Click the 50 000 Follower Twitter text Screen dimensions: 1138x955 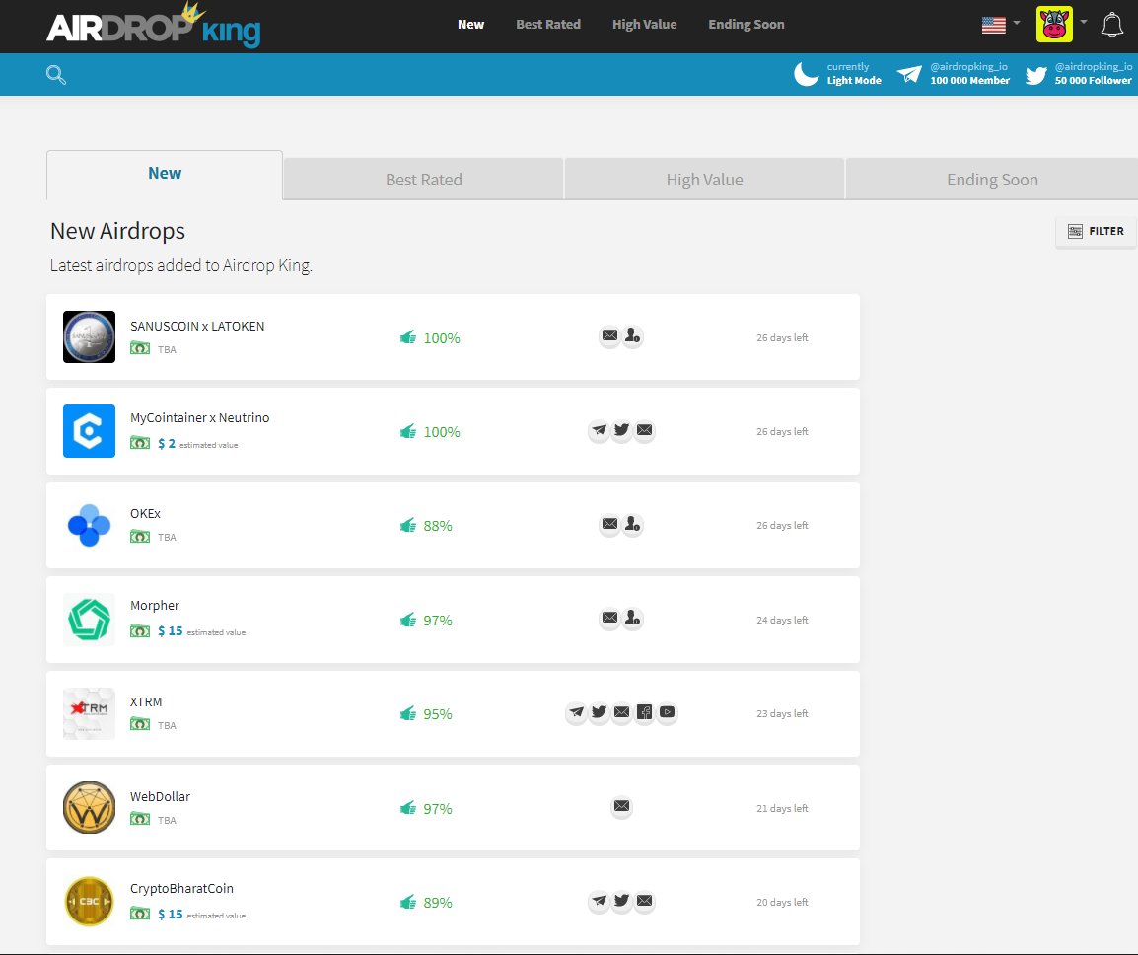click(x=1093, y=81)
